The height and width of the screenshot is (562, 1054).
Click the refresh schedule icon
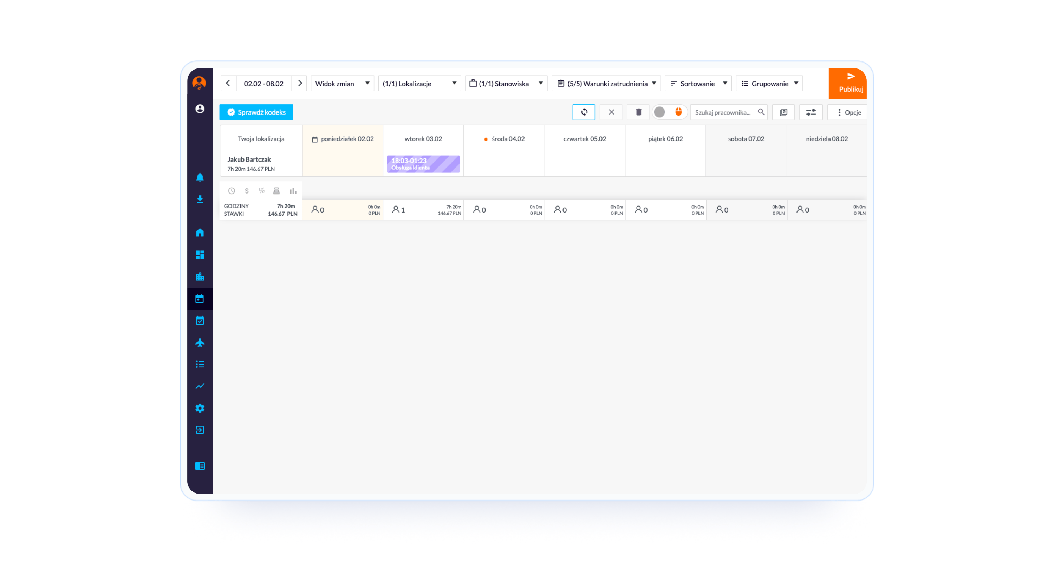(x=584, y=112)
